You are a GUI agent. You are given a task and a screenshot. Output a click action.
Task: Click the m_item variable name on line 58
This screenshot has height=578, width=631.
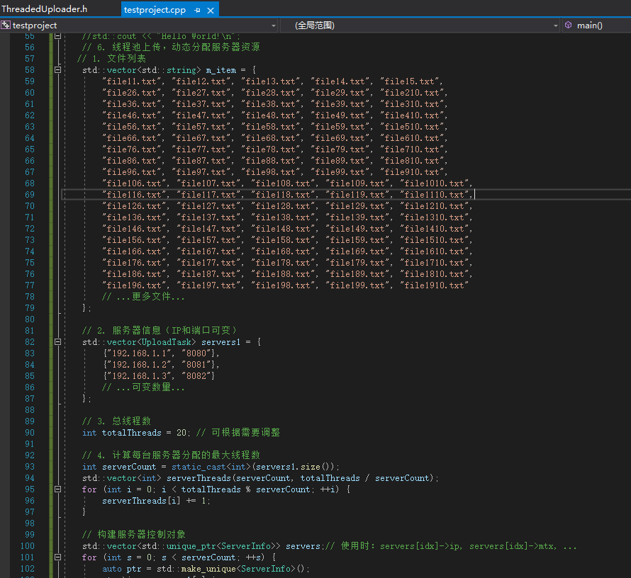tap(221, 70)
